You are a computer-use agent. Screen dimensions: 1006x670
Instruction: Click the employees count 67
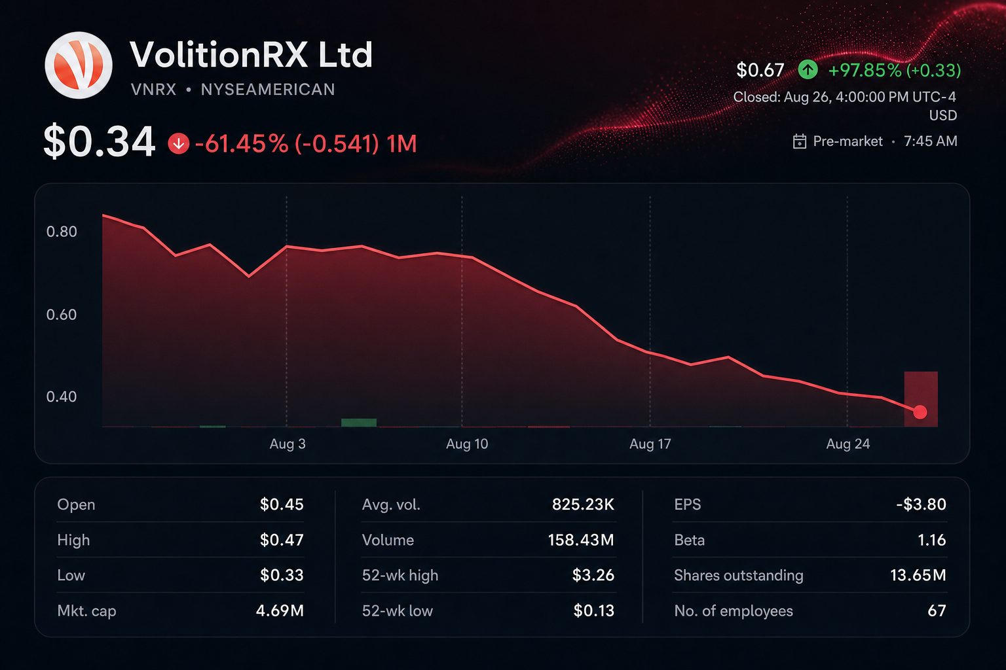(937, 610)
